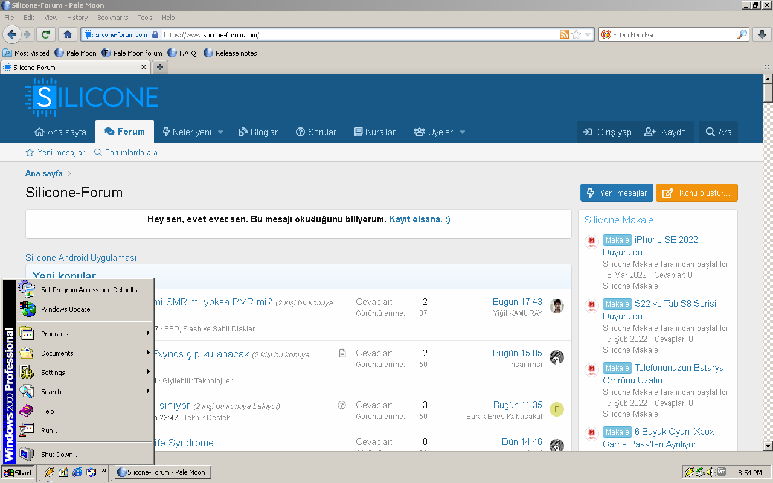Click Silicone-Forum - Pale Moon taskbar button
This screenshot has width=773, height=483.
pos(163,472)
